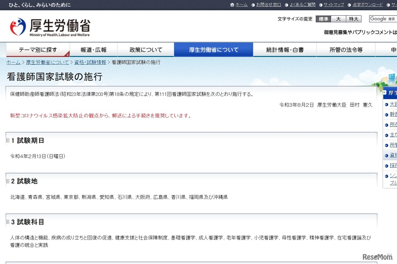Viewport: 397px width, 264px height.
Task: Expand the テーマ別に探す menu
Action: 38,50
